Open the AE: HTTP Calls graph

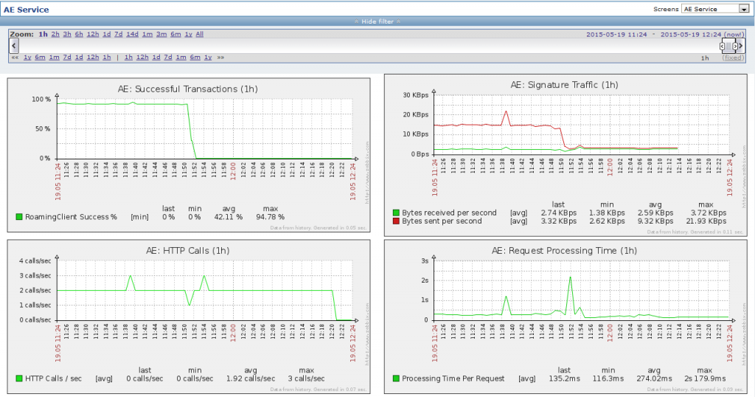click(x=189, y=317)
